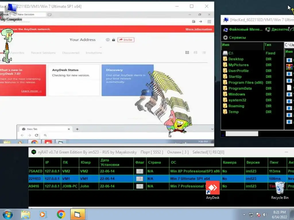Click the info icon beside Your Address
This screenshot has height=220, width=294.
108,40
